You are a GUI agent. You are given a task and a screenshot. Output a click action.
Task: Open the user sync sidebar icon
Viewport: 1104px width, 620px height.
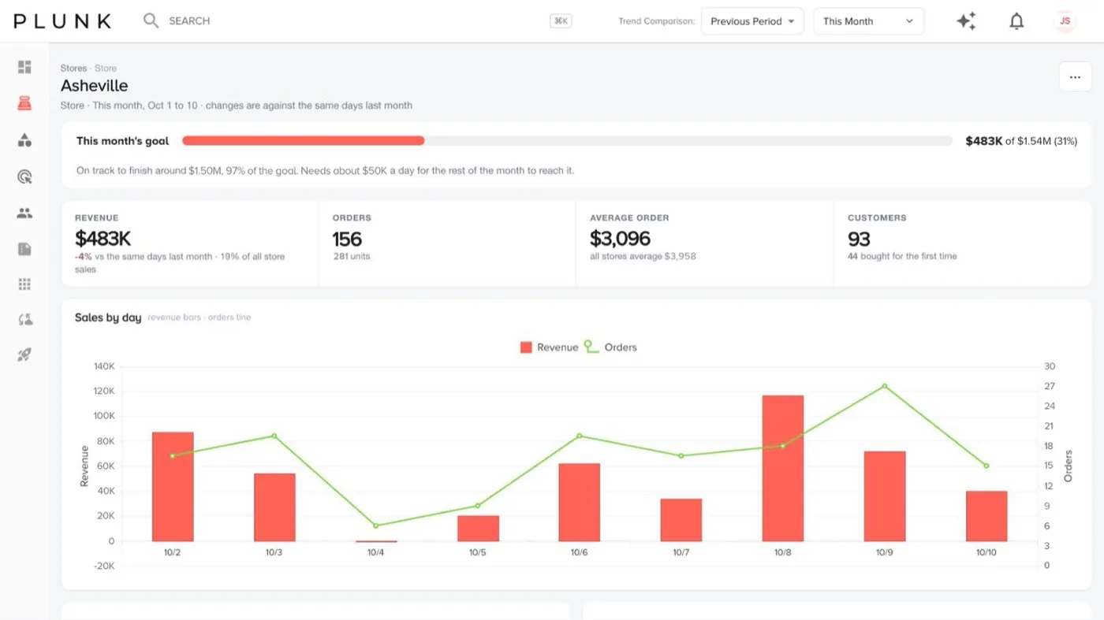(24, 320)
